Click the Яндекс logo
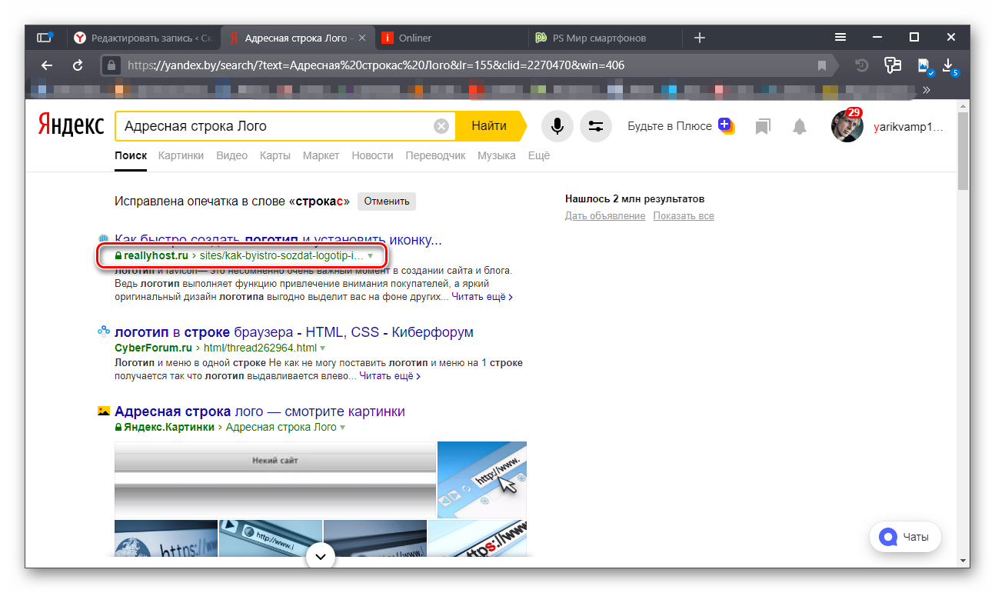The image size is (995, 593). click(71, 126)
